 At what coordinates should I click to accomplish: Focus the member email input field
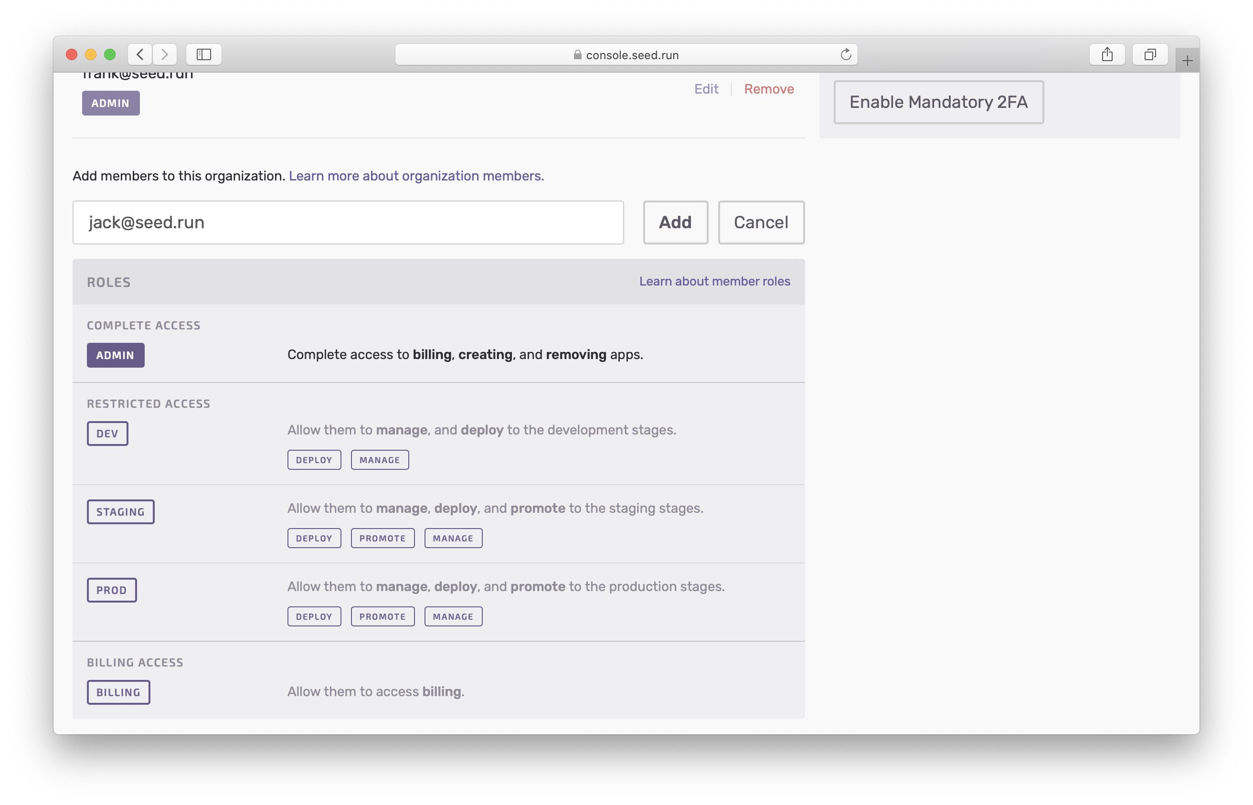[348, 222]
